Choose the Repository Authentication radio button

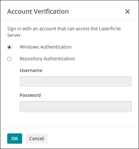click(x=9, y=59)
